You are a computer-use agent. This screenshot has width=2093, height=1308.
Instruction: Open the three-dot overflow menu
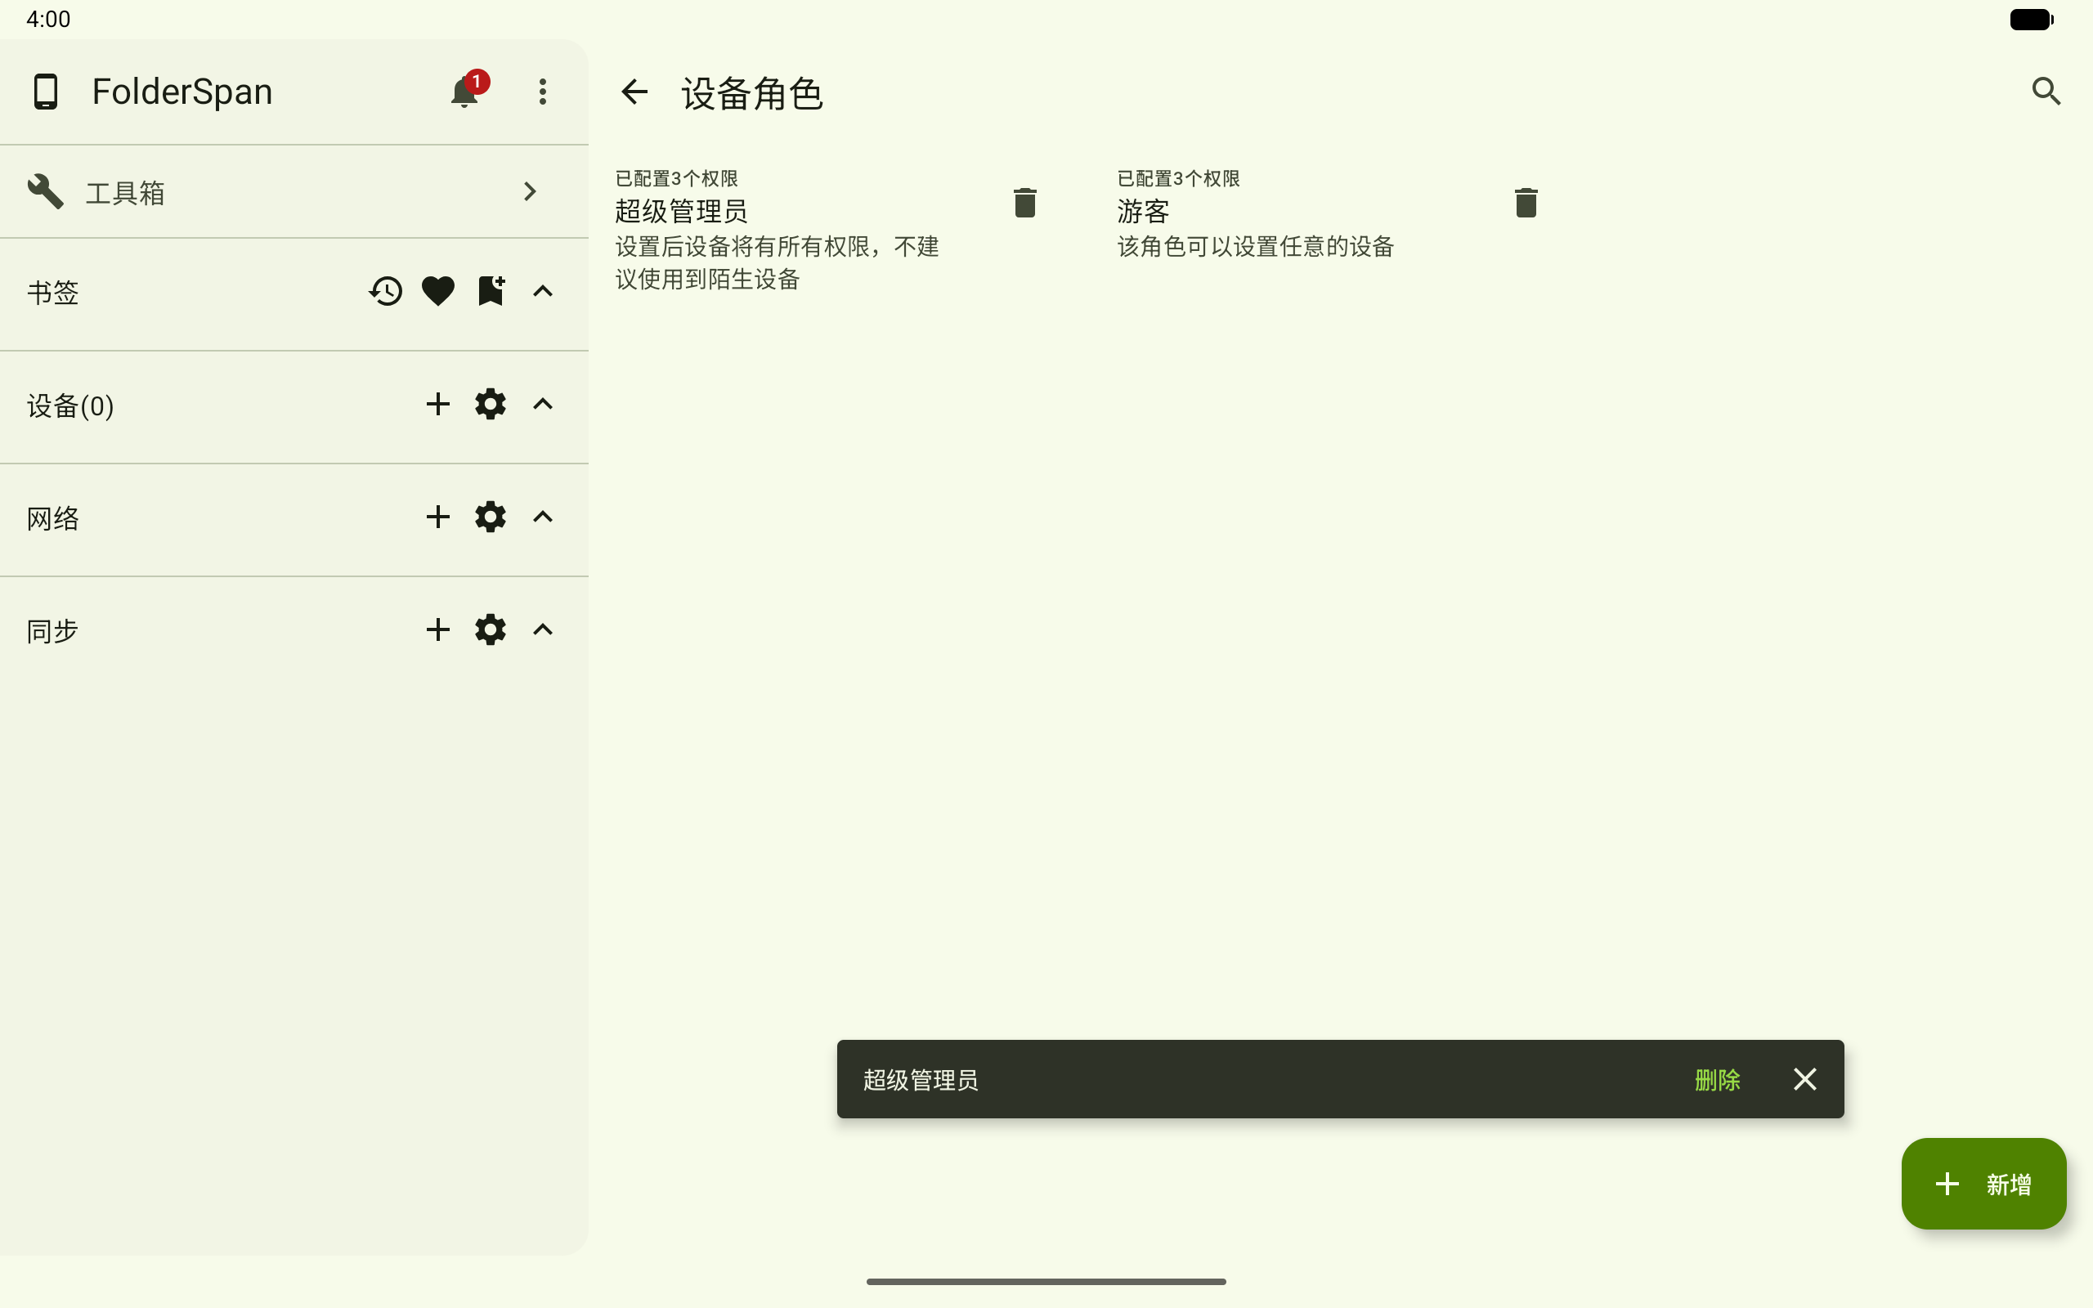[x=542, y=91]
